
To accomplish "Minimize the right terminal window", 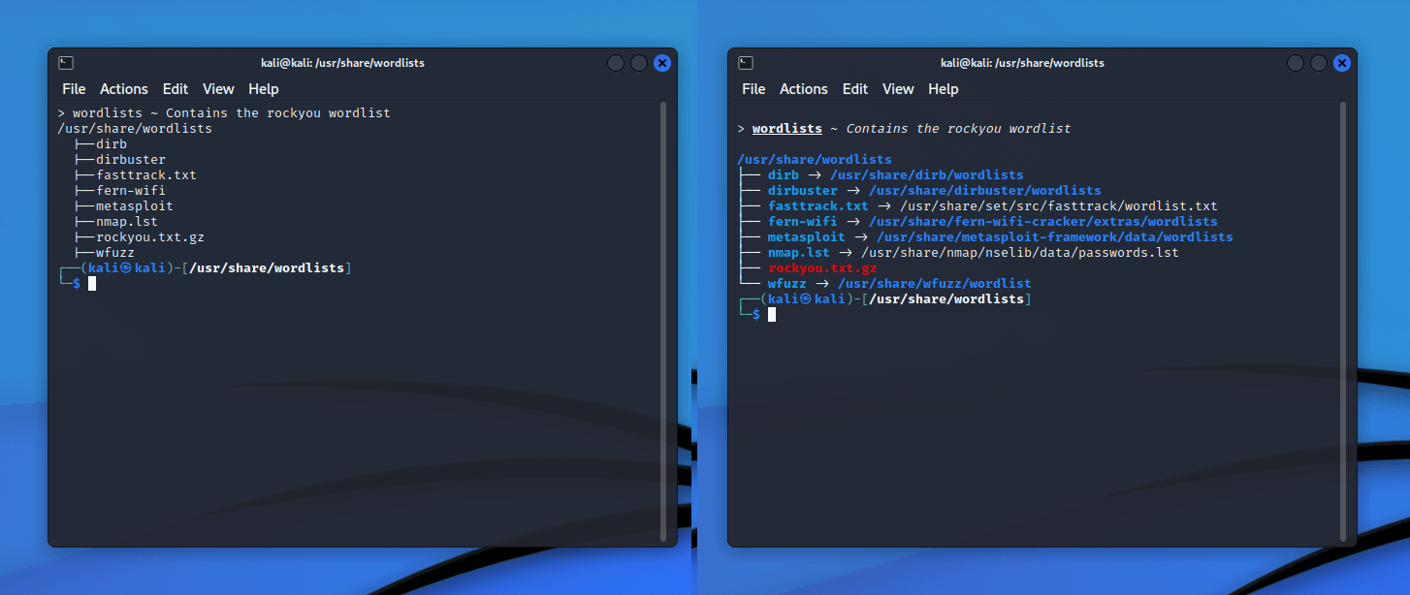I will click(1296, 63).
